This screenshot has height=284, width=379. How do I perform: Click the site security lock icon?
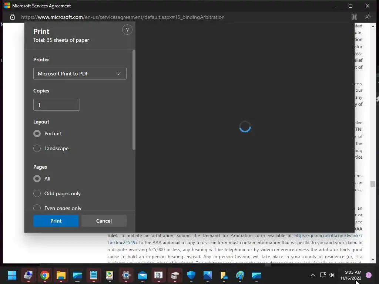pos(13,17)
